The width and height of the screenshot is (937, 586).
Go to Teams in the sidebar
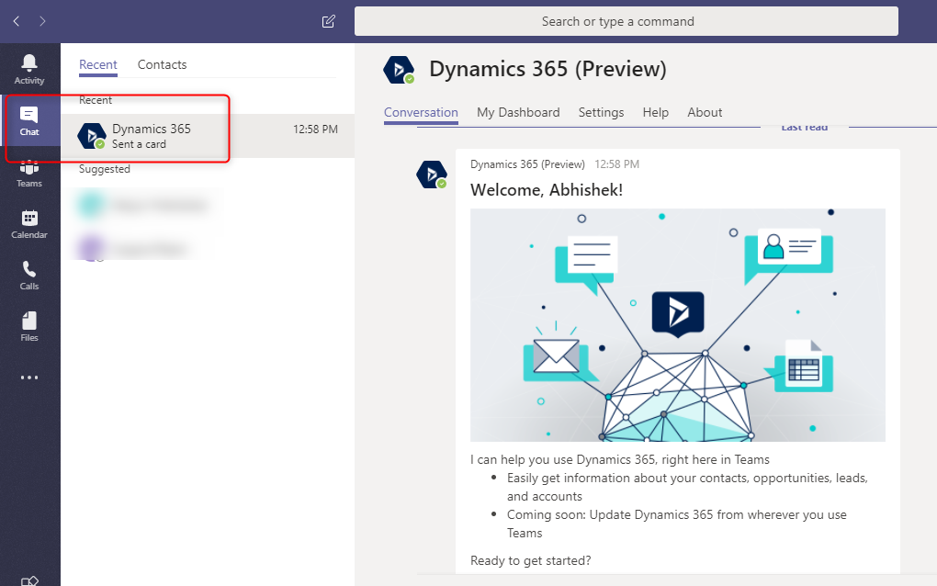[29, 174]
